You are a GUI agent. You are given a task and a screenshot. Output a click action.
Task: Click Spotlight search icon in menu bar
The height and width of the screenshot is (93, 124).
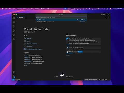(105, 9)
